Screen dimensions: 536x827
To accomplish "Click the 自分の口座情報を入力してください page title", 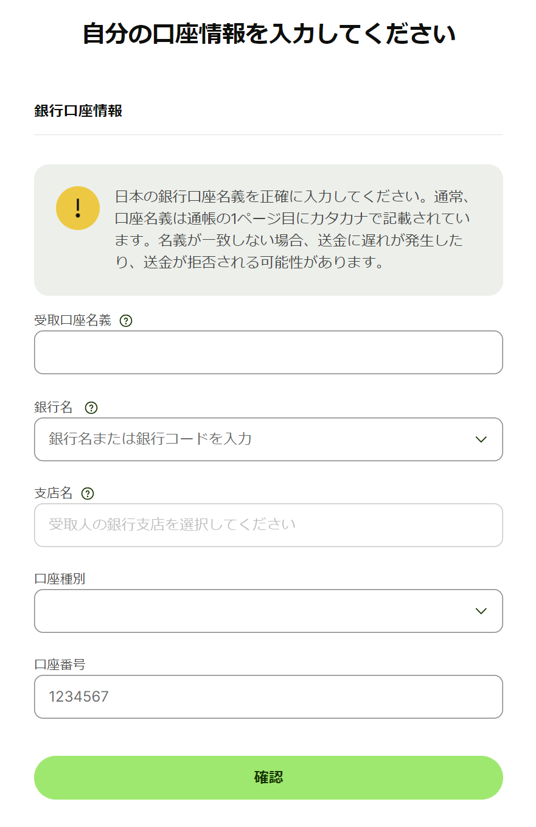I will click(269, 34).
